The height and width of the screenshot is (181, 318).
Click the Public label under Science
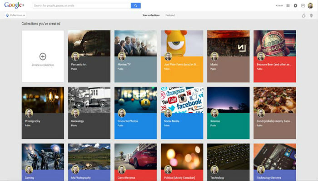click(213, 125)
